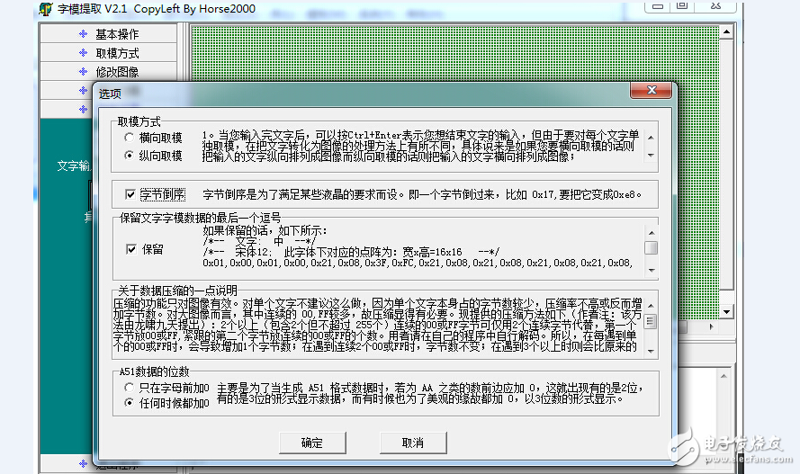Toggle the 字节倒序 checkbox
The height and width of the screenshot is (474, 800).
point(131,194)
